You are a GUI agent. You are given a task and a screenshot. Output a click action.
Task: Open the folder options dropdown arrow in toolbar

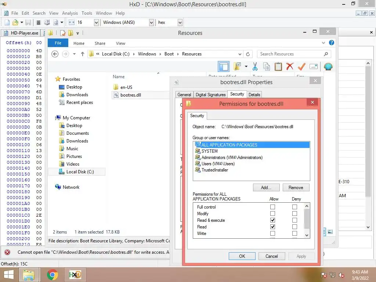click(x=246, y=66)
